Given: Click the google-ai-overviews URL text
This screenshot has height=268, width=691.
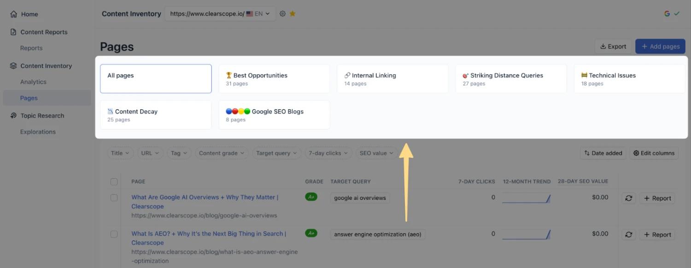Looking at the screenshot, I should pyautogui.click(x=204, y=216).
